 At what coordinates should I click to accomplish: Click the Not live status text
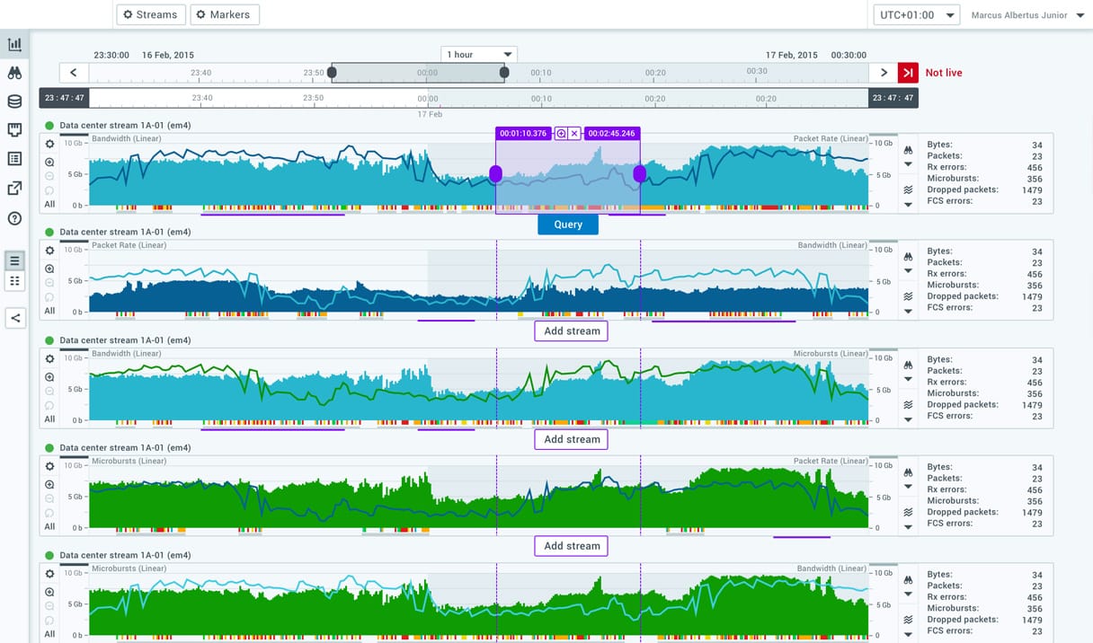(944, 73)
